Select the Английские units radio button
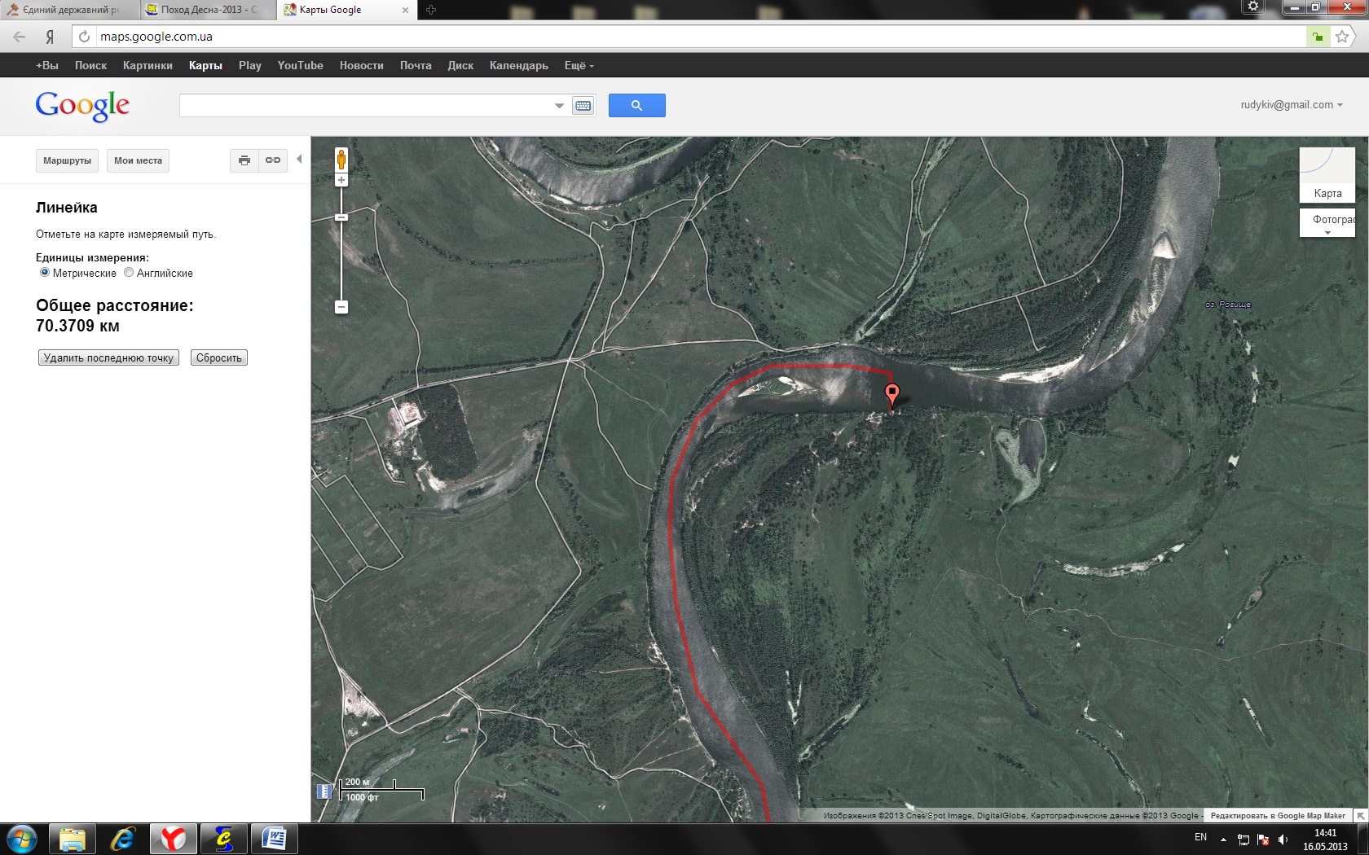The height and width of the screenshot is (855, 1369). tap(129, 273)
